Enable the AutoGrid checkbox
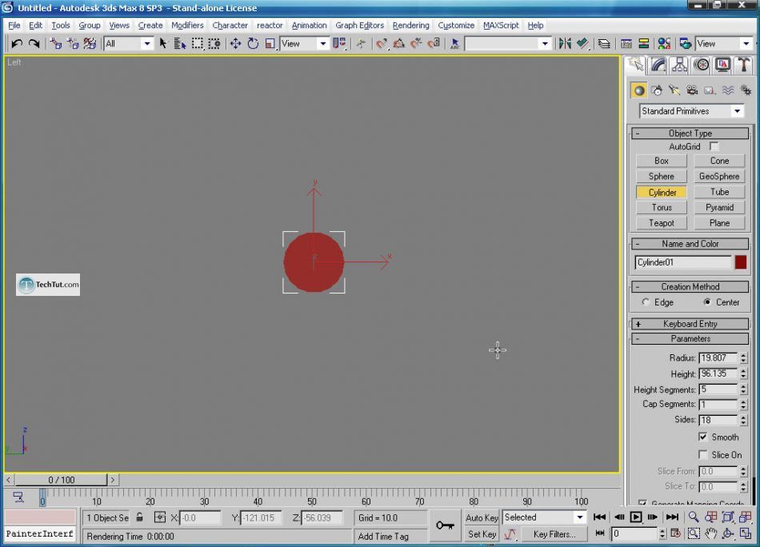The height and width of the screenshot is (547, 760). click(714, 147)
